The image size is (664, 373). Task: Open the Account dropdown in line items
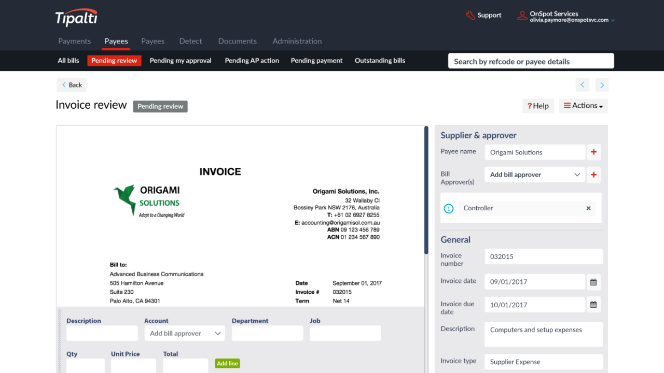click(184, 333)
